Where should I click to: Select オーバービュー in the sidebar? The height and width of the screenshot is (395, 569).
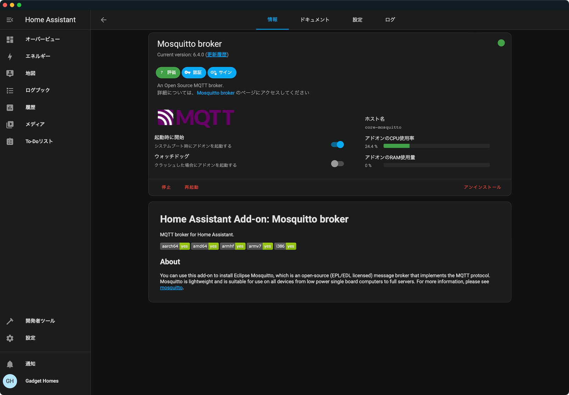(x=45, y=39)
